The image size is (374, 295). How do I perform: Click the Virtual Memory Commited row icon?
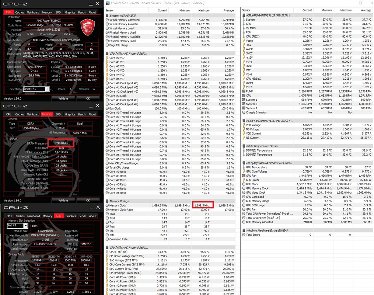pyautogui.click(x=107, y=20)
